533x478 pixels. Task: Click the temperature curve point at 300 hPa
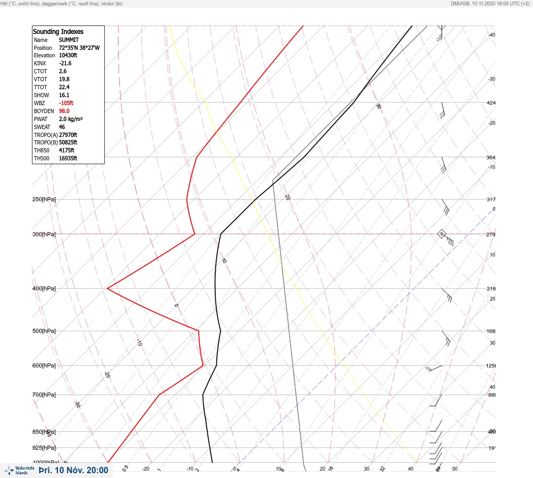[221, 234]
